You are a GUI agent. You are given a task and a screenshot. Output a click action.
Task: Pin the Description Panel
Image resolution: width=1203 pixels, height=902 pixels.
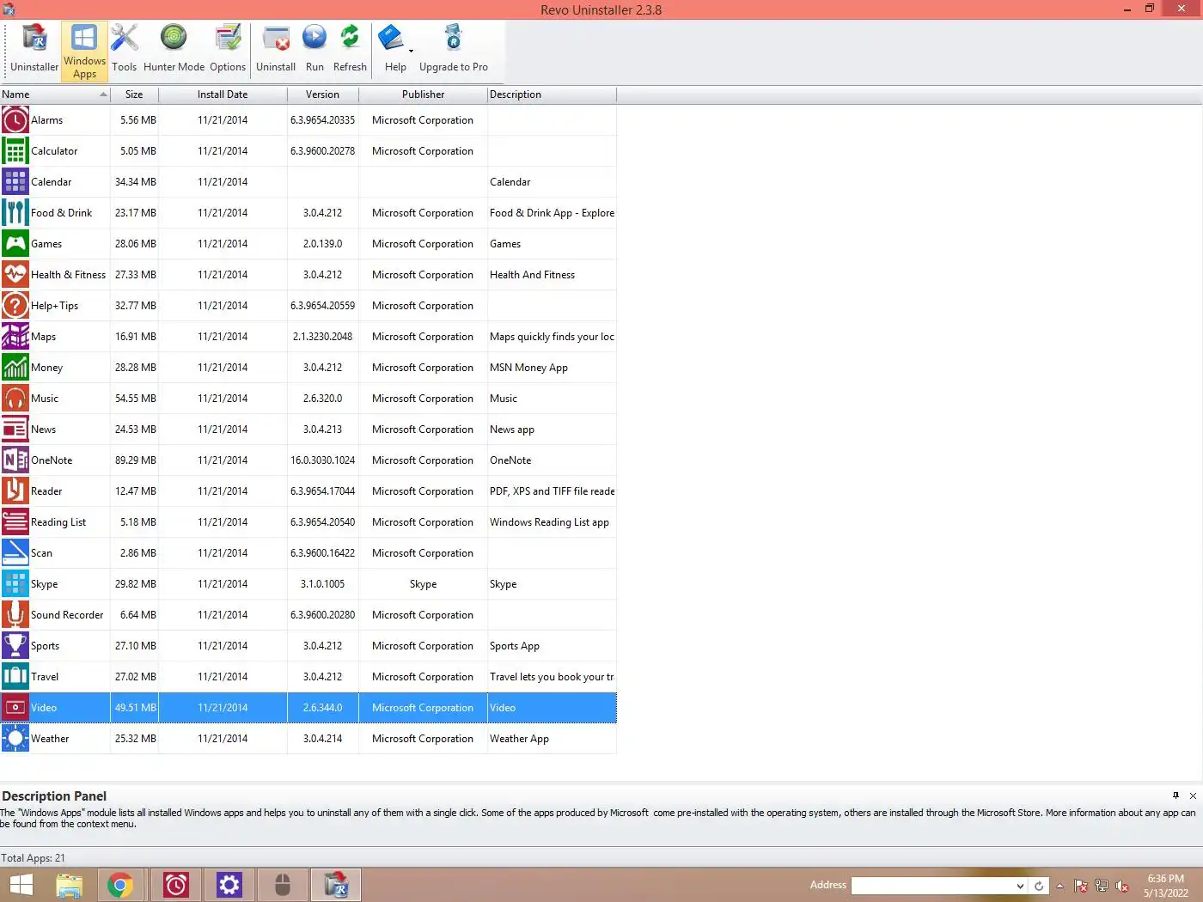coord(1176,795)
